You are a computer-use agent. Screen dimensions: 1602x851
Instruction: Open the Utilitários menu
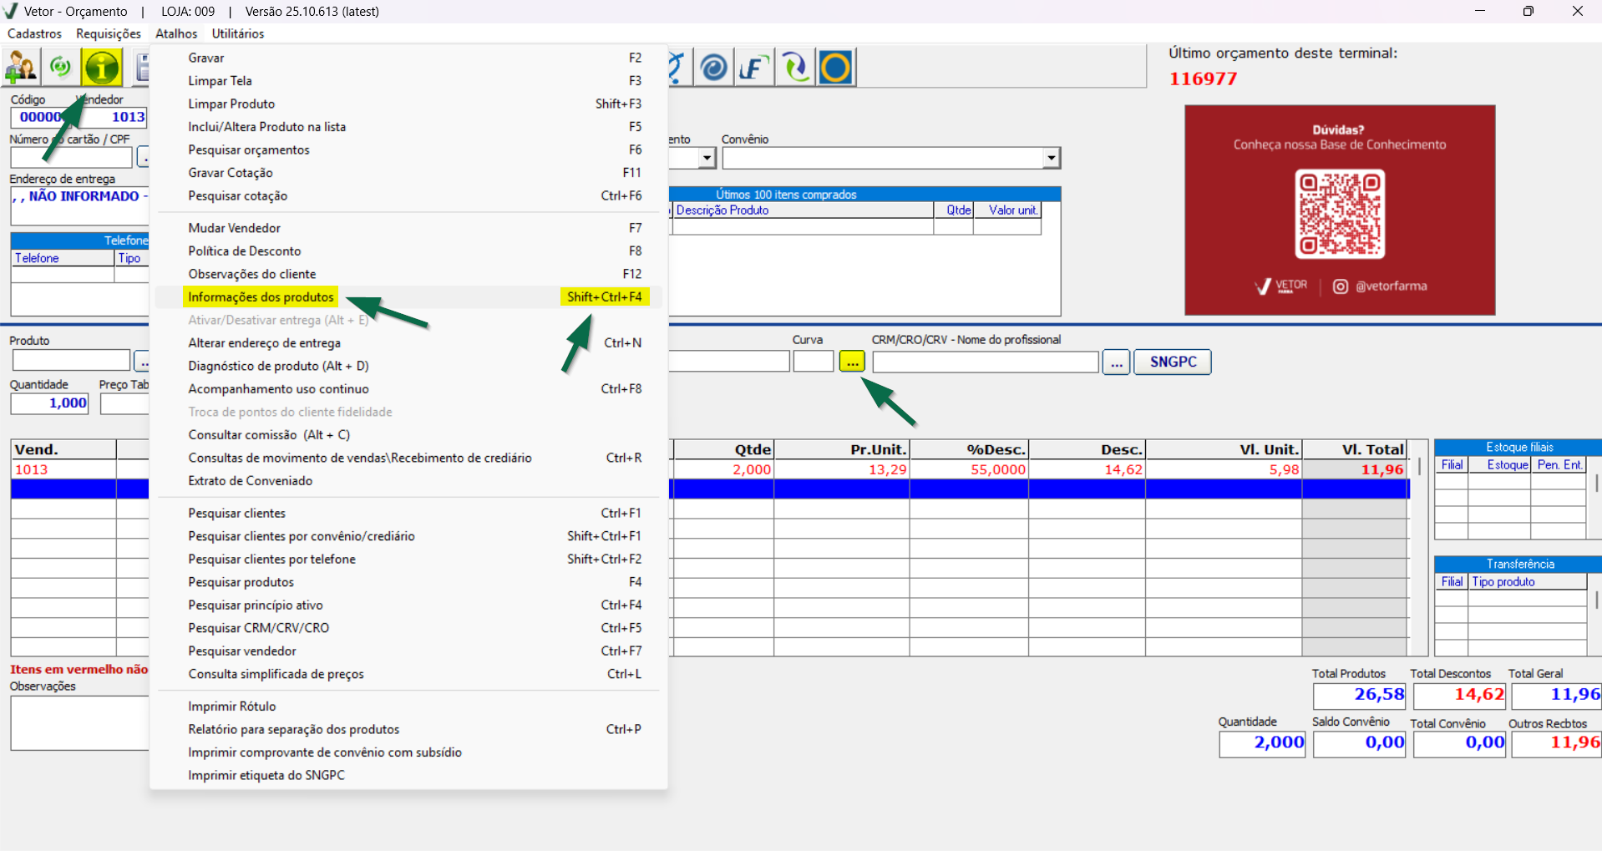237,33
